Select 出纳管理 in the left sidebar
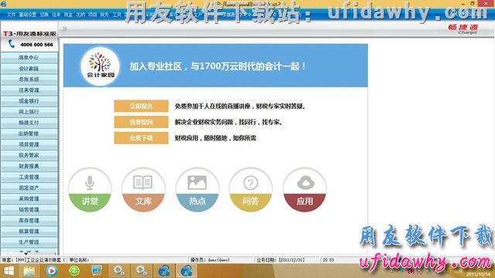This screenshot has height=278, width=495. [29, 134]
